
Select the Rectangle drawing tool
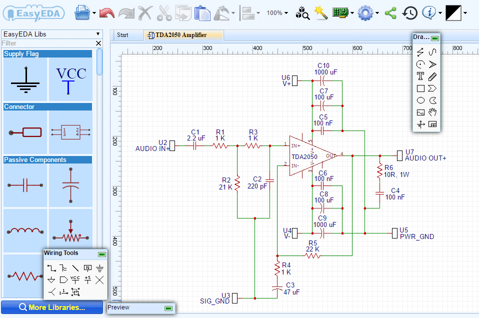point(420,88)
